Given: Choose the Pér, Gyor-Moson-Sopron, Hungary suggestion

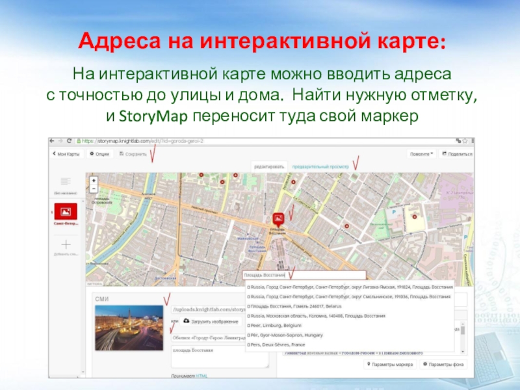Looking at the screenshot, I should point(350,335).
